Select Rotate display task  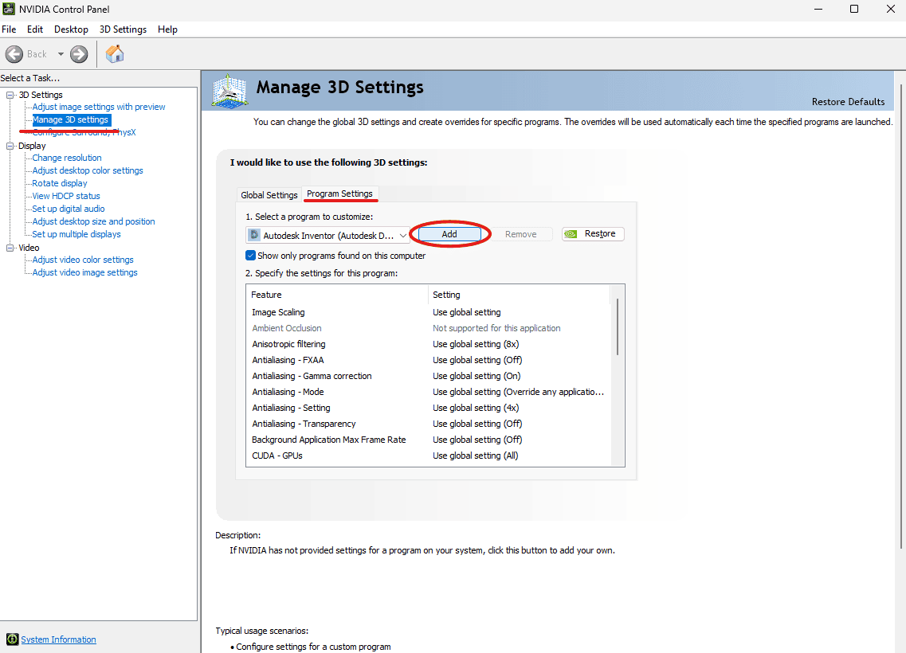(x=60, y=183)
